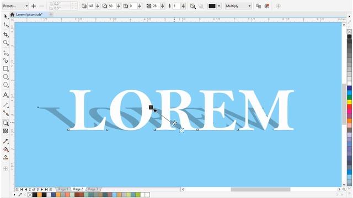Click property bar quick customize plus
Viewport: 353px width, 198px height.
278,6
